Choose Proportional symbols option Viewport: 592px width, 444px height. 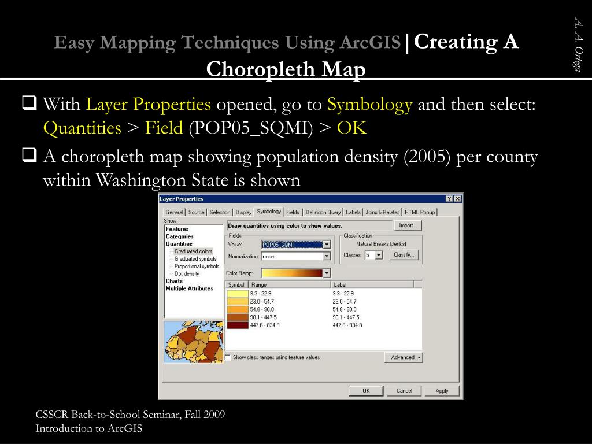coord(197,266)
